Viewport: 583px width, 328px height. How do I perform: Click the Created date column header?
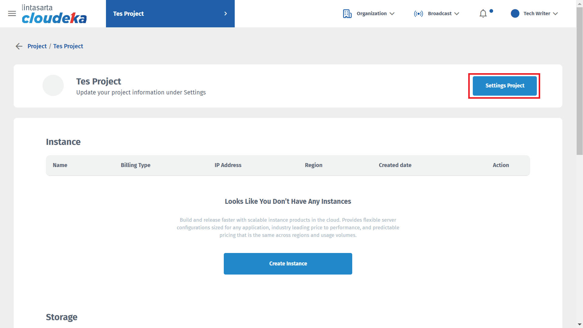pyautogui.click(x=395, y=165)
